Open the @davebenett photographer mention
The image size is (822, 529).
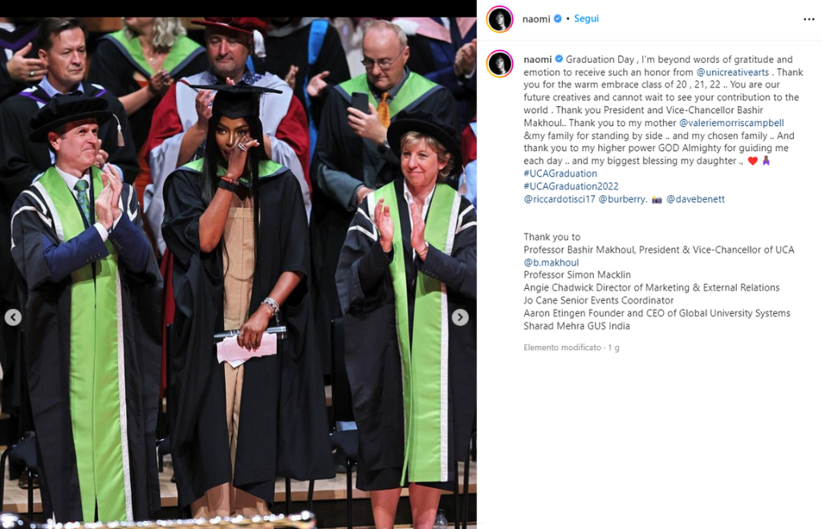coord(695,199)
